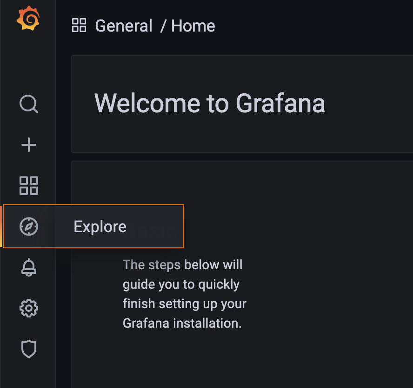Click the orange sidebar indicator bar
The width and height of the screenshot is (413, 388).
[x=1, y=226]
